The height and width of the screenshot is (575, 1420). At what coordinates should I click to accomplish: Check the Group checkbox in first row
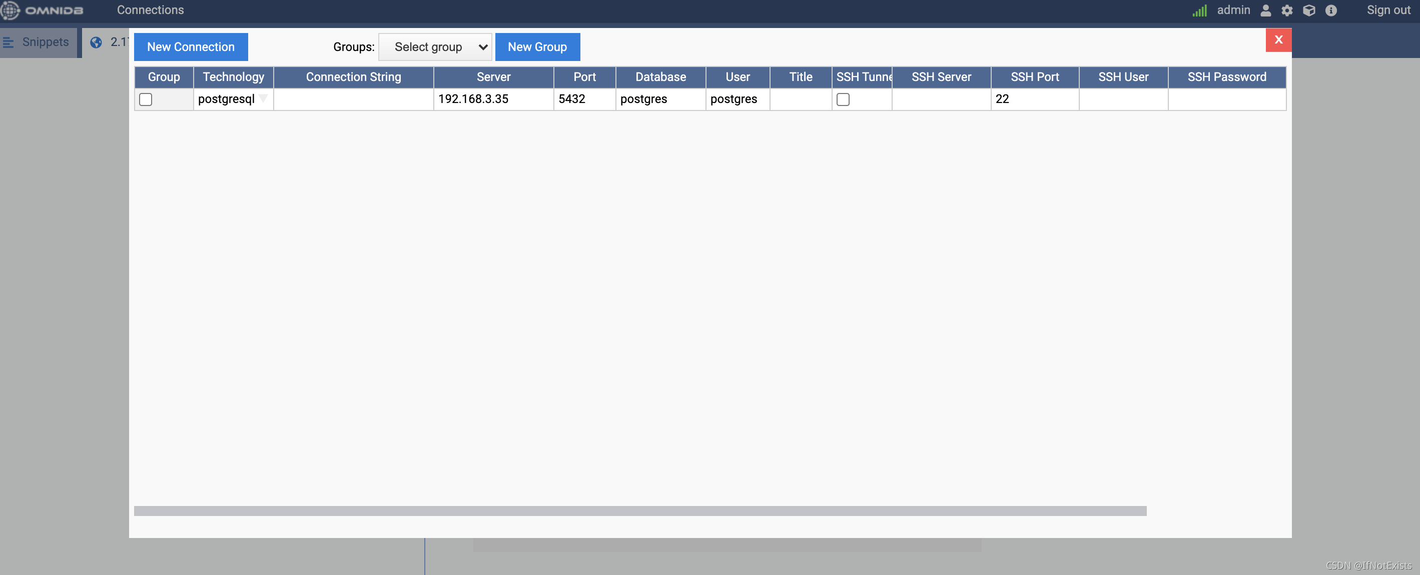click(146, 99)
